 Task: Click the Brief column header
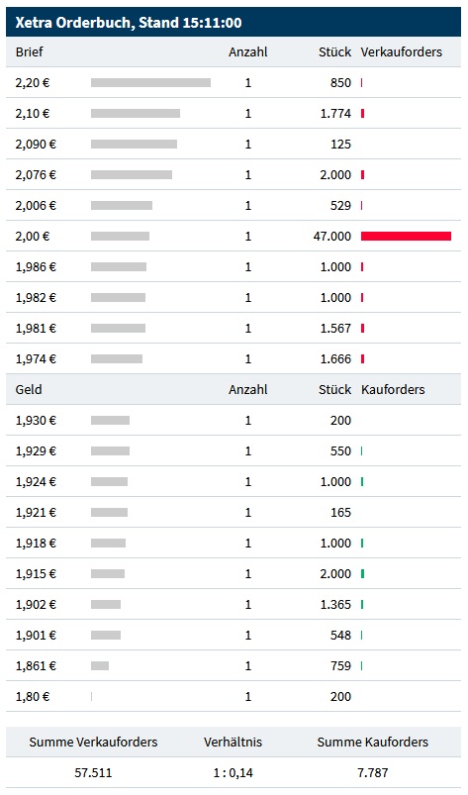pyautogui.click(x=30, y=51)
